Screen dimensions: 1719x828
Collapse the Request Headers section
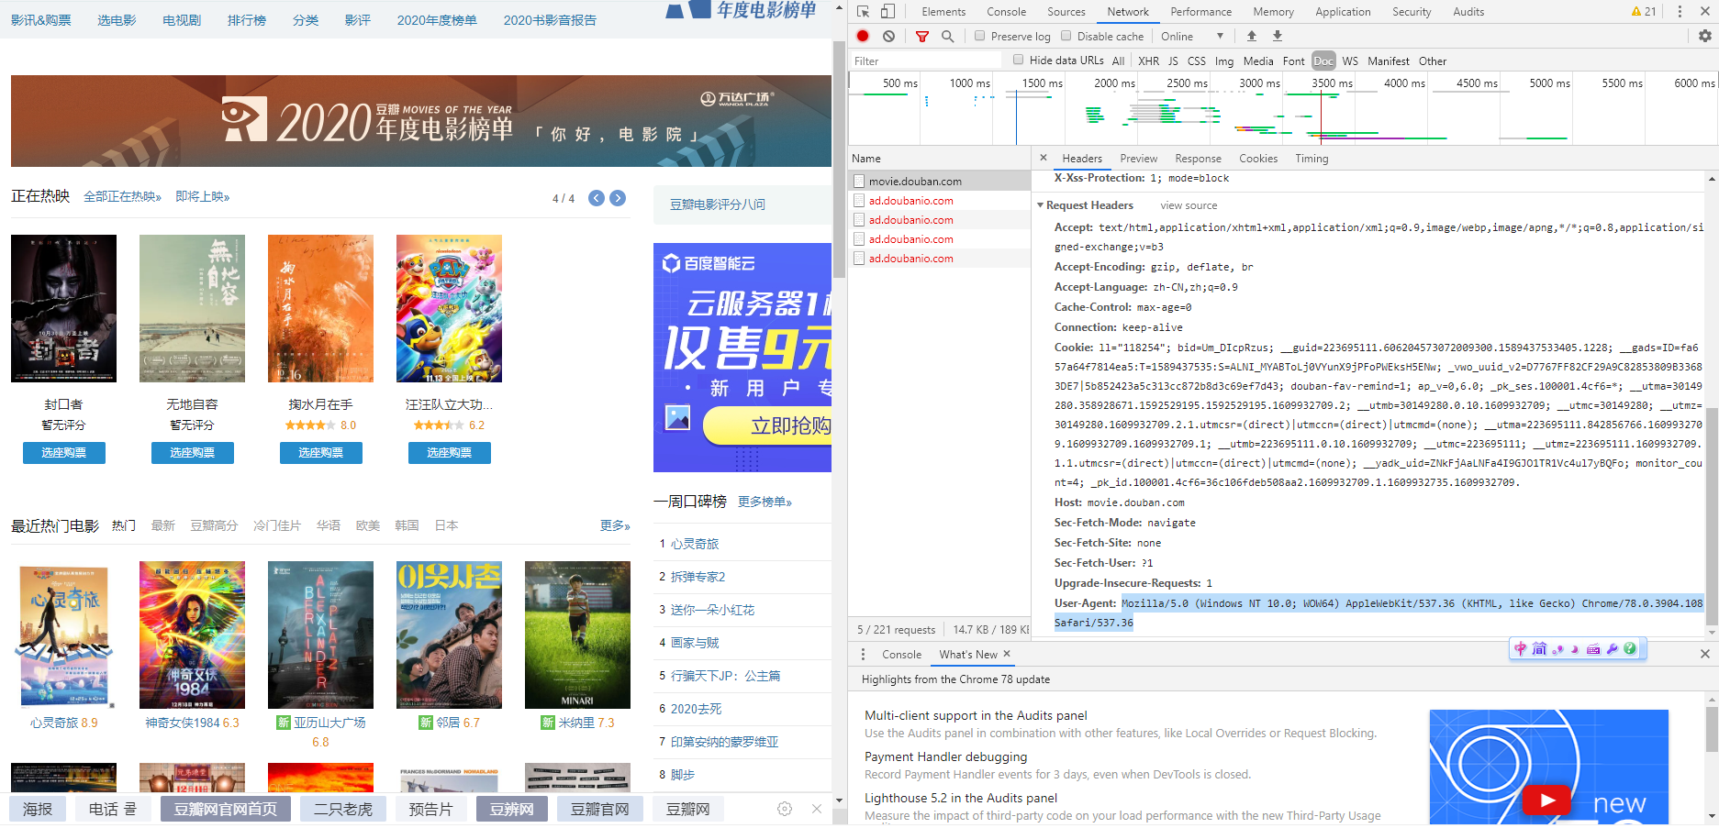1041,205
